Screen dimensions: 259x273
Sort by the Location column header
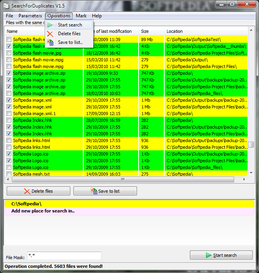tap(206, 31)
